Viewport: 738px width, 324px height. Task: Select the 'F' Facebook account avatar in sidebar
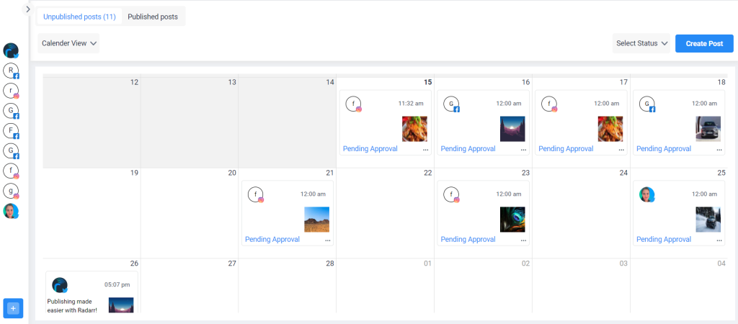tap(11, 131)
